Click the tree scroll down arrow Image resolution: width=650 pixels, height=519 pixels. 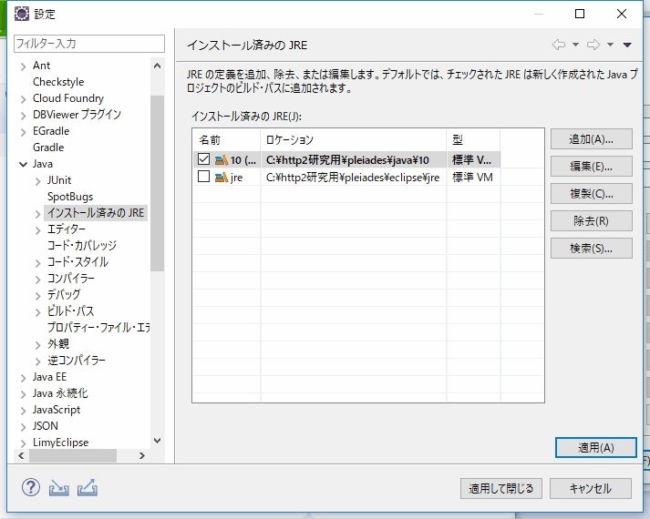[157, 441]
